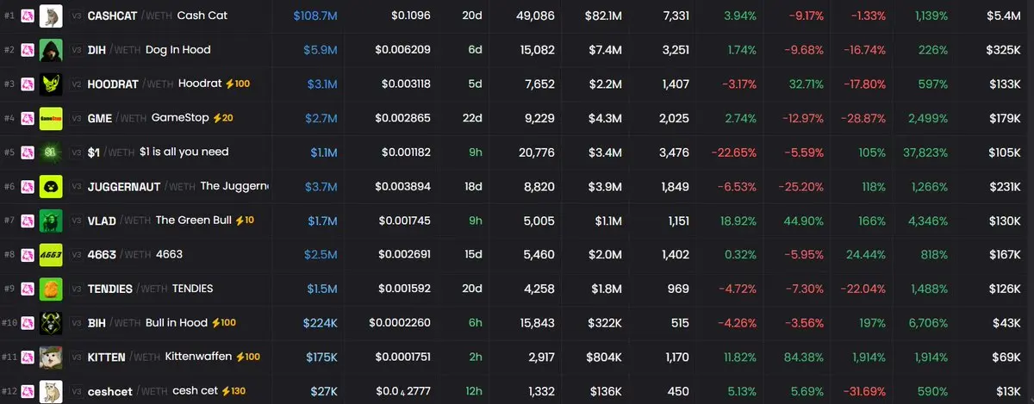Click the GameStop token logo icon
Image resolution: width=1034 pixels, height=404 pixels.
[51, 118]
